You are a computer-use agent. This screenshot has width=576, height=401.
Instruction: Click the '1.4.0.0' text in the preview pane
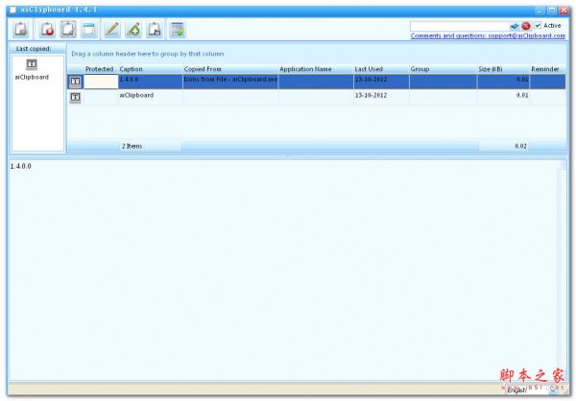(x=20, y=166)
